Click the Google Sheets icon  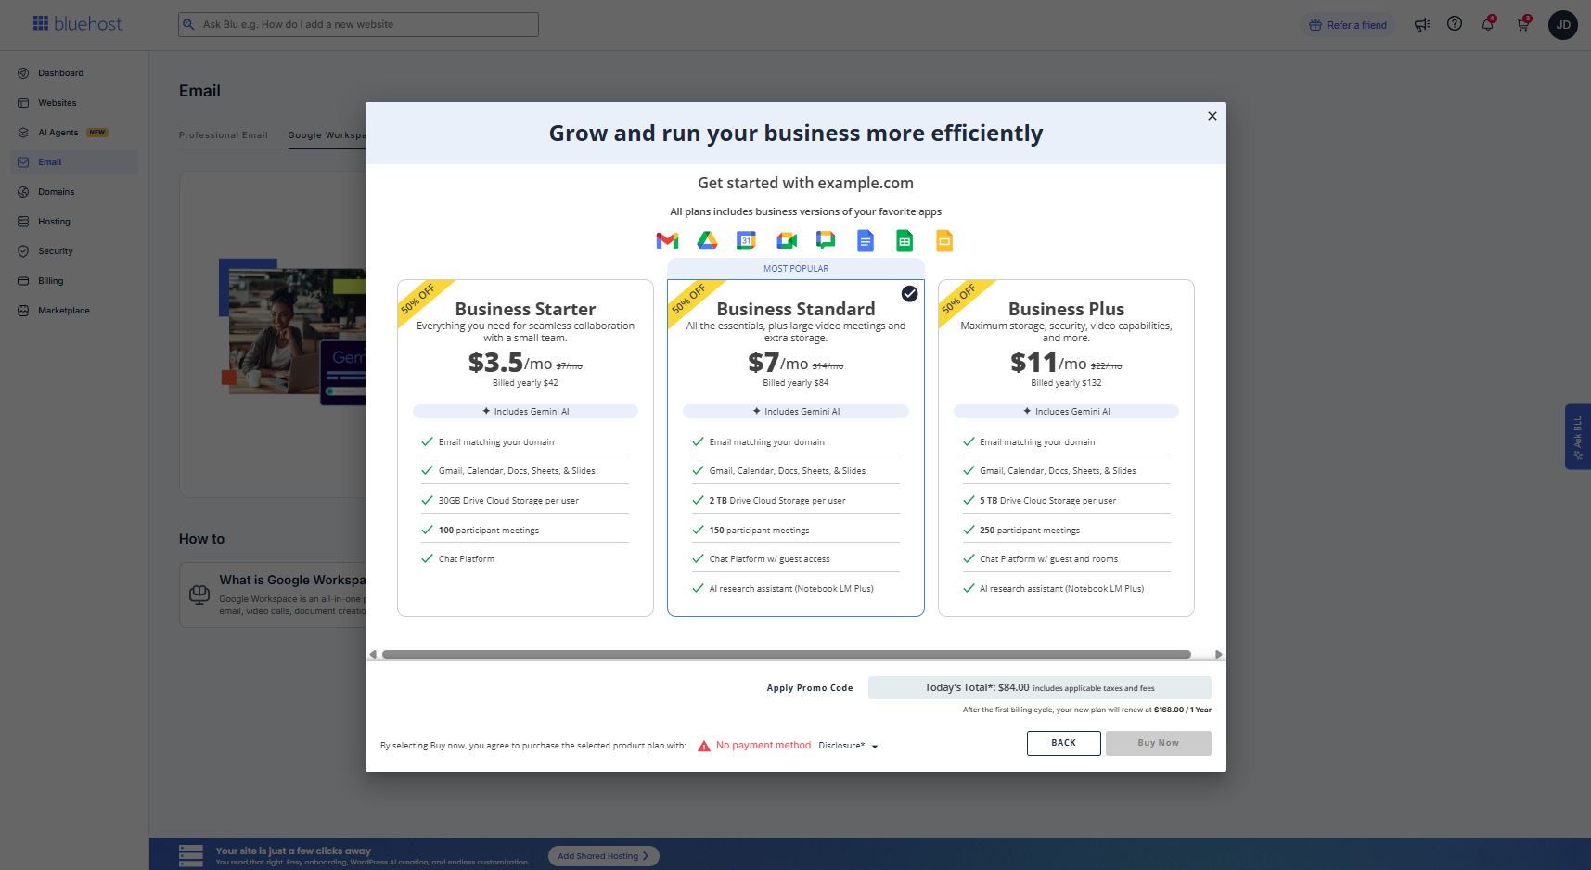[x=905, y=241]
